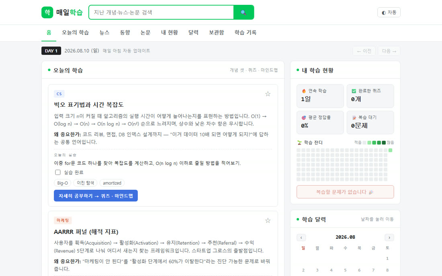This screenshot has height=276, width=442.
Task: Click the 매일학습 logo icon
Action: tap(47, 12)
